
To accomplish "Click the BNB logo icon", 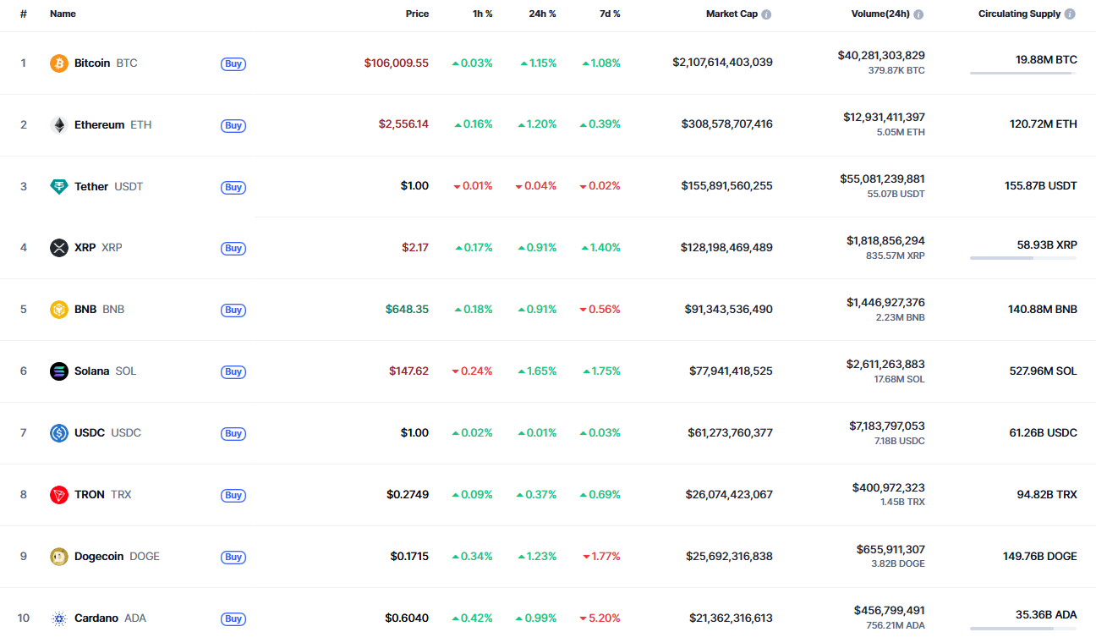I will (x=59, y=310).
